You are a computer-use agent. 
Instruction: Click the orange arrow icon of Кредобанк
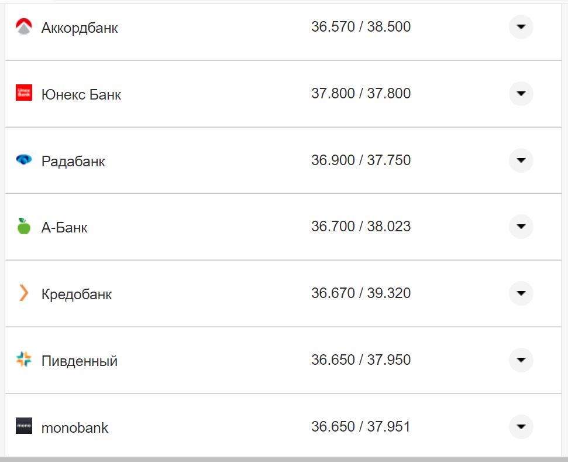coord(23,293)
